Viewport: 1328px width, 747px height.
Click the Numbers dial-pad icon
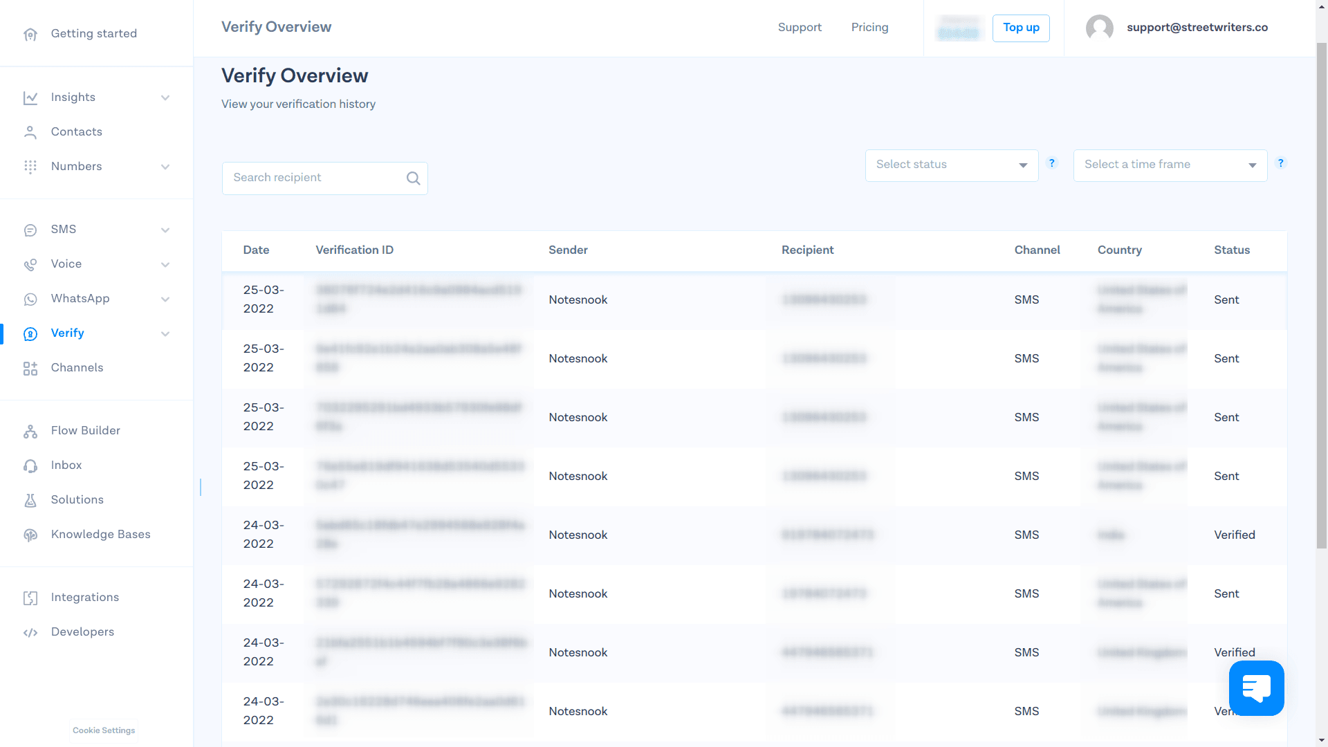point(30,166)
